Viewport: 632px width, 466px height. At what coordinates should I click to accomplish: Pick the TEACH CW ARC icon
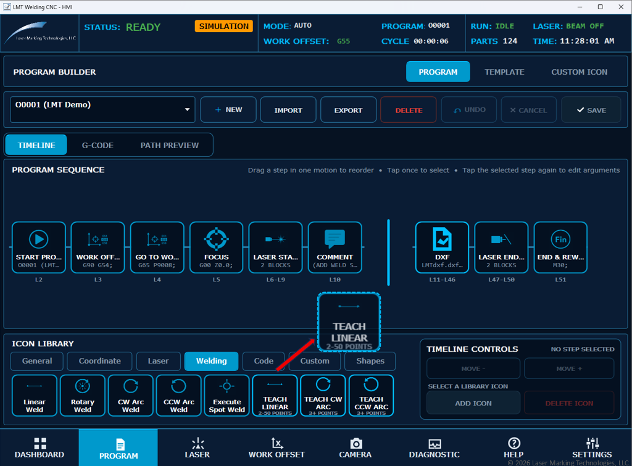pyautogui.click(x=323, y=396)
